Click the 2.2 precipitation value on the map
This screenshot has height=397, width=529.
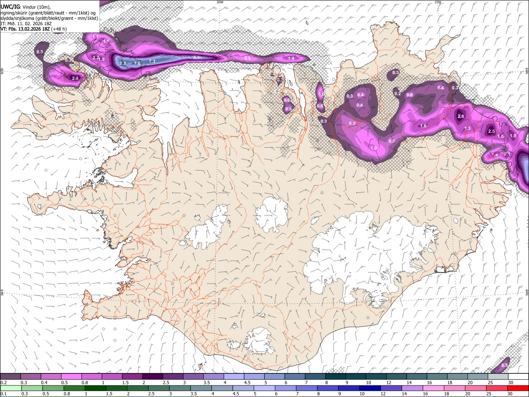95,57
